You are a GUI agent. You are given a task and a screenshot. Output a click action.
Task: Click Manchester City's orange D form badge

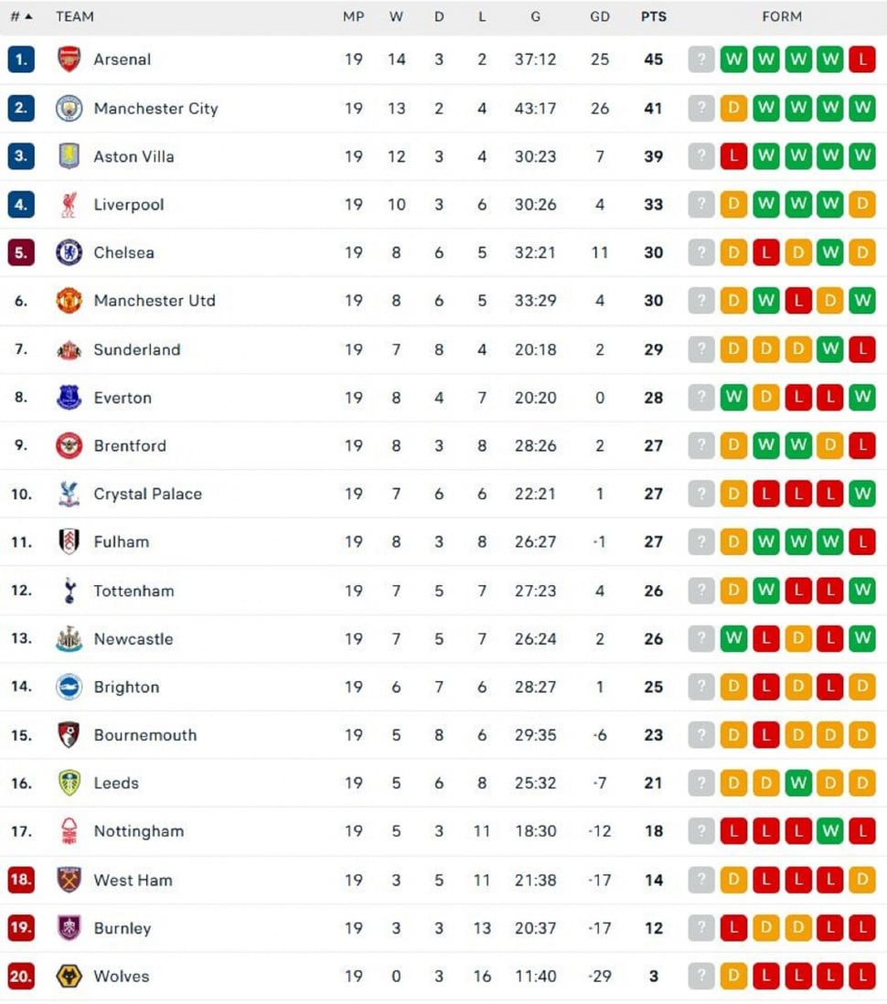(x=732, y=108)
